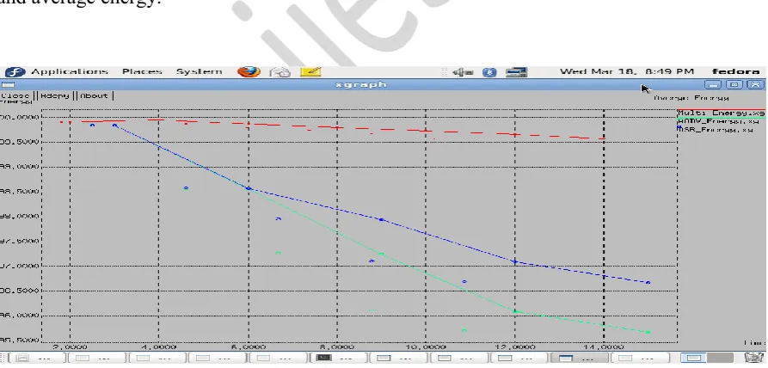Switch to the terminal window taskbar button

pyautogui.click(x=338, y=359)
